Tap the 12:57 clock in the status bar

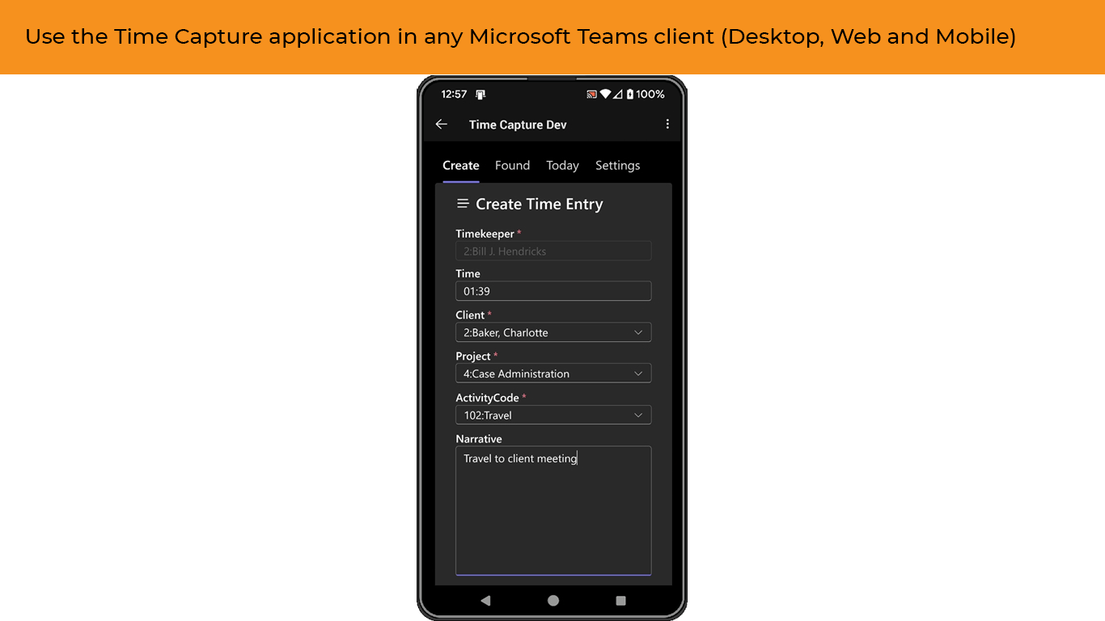pyautogui.click(x=454, y=95)
